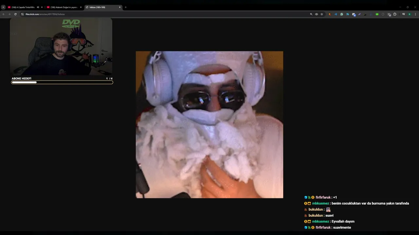Image resolution: width=419 pixels, height=235 pixels.
Task: Click bukuldun's emote message
Action: pyautogui.click(x=317, y=210)
